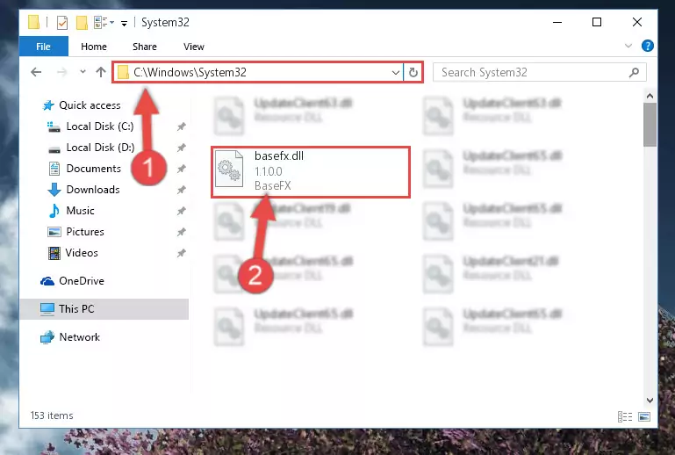This screenshot has height=455, width=675.
Task: Expand the ribbon with the chevron
Action: [x=628, y=46]
